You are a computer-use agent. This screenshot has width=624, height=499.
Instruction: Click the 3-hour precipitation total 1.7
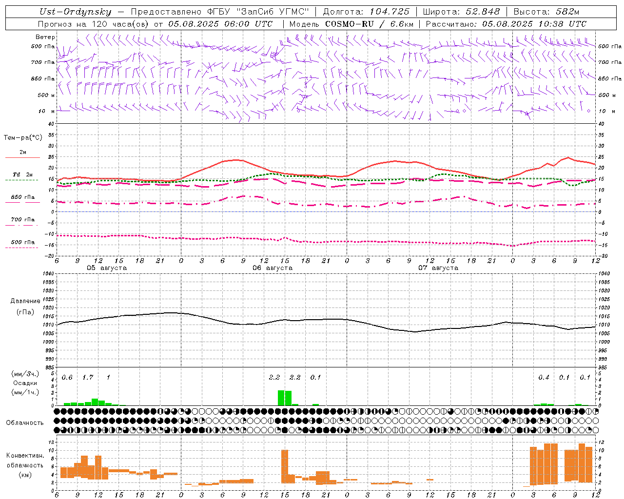[x=88, y=378]
